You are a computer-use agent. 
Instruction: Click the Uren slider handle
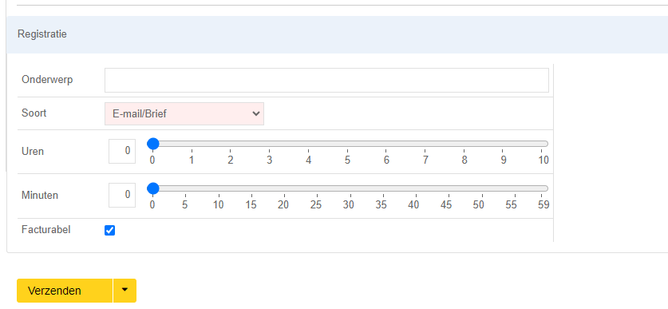point(153,144)
